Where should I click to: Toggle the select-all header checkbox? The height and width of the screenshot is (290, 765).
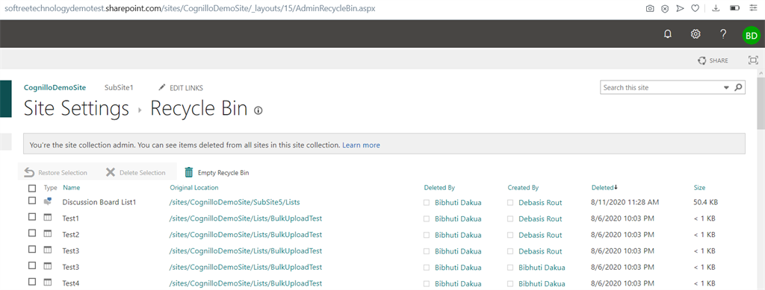pos(32,188)
